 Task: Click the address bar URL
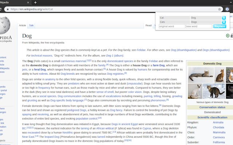pos(32,9)
